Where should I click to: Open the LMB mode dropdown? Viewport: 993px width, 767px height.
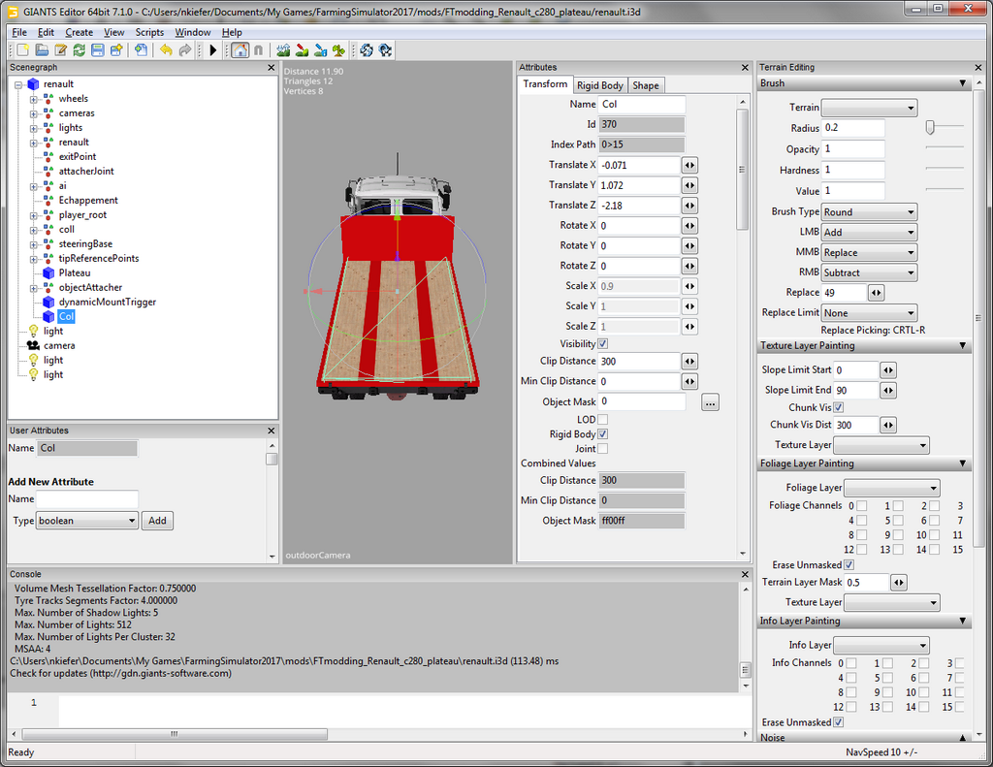(x=870, y=233)
